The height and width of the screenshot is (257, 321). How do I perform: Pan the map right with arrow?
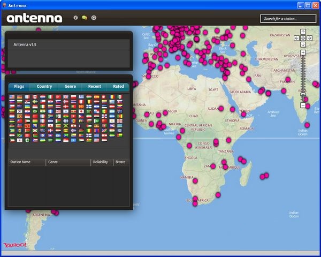click(x=309, y=38)
